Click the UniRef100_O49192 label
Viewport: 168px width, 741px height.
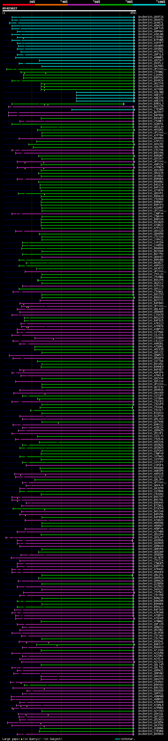[151, 589]
